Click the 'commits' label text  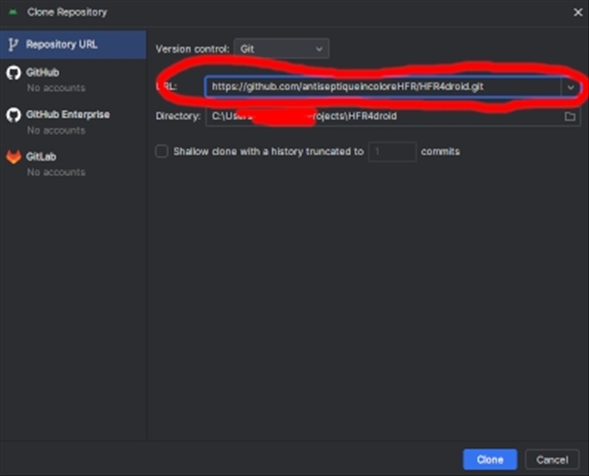pyautogui.click(x=440, y=152)
